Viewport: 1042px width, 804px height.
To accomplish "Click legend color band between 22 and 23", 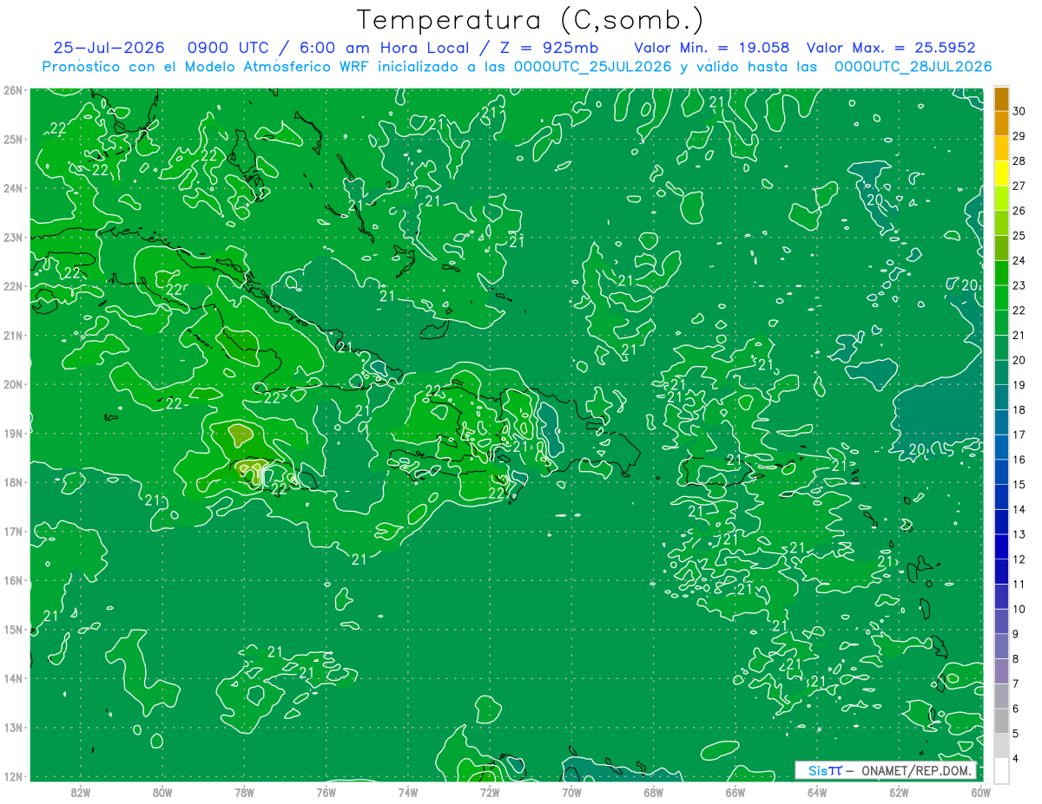I will click(1001, 297).
